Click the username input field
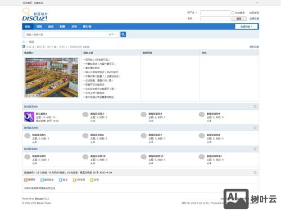 click(x=215, y=13)
